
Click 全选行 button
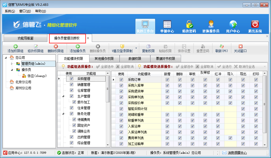click(224, 67)
